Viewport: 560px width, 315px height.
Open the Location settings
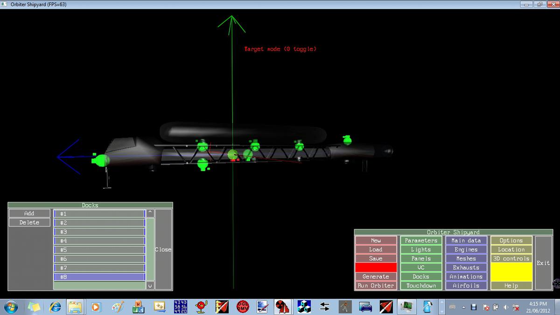511,249
